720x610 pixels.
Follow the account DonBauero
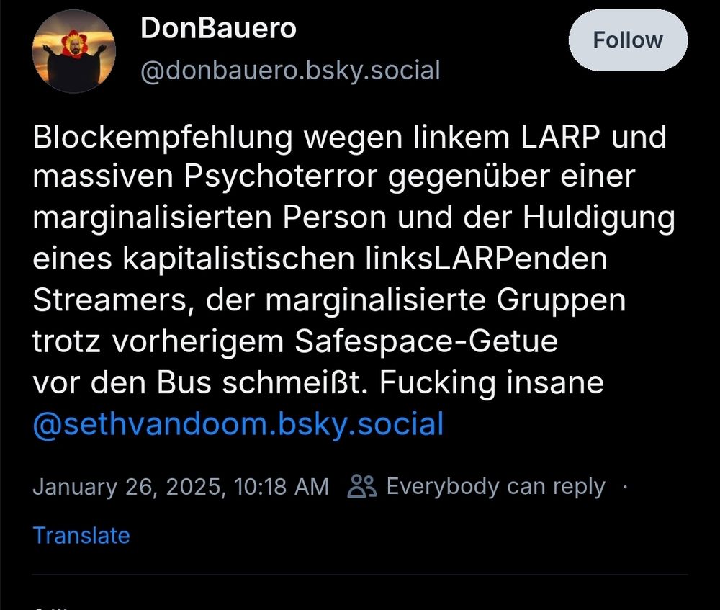(x=628, y=40)
